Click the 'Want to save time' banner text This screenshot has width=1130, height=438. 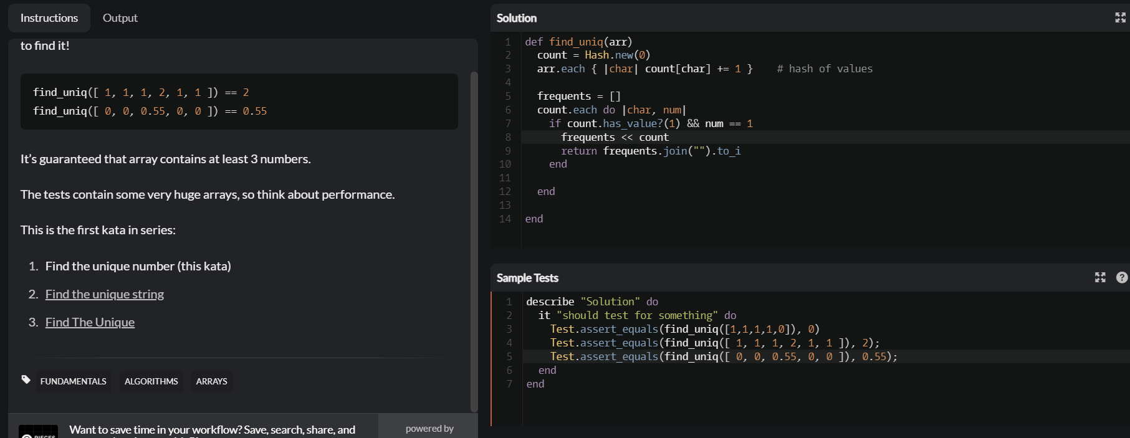click(x=212, y=429)
